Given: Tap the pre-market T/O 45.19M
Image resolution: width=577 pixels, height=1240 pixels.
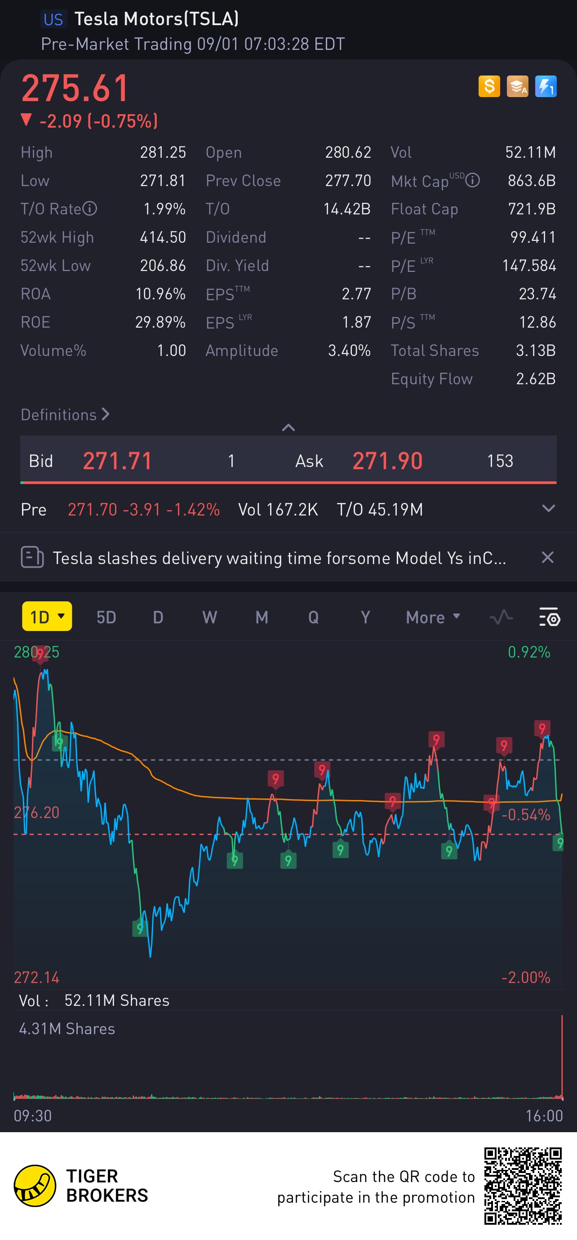Looking at the screenshot, I should click(x=380, y=509).
